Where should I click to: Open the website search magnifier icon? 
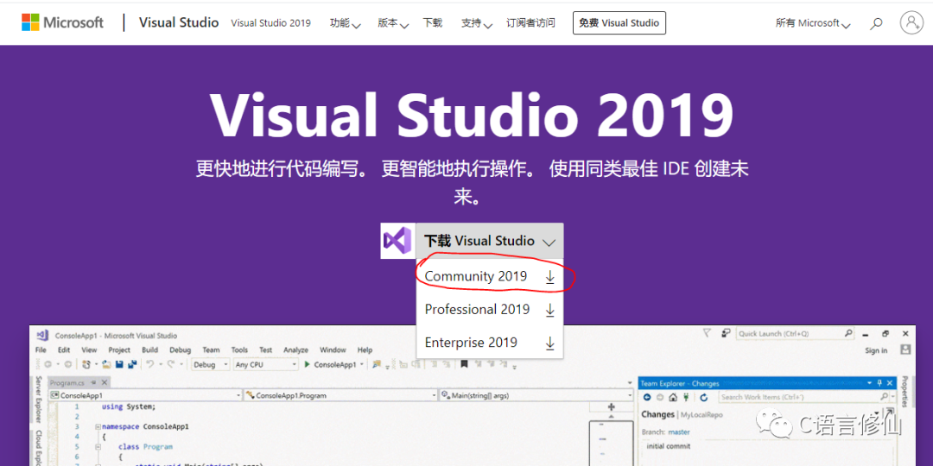tap(876, 24)
